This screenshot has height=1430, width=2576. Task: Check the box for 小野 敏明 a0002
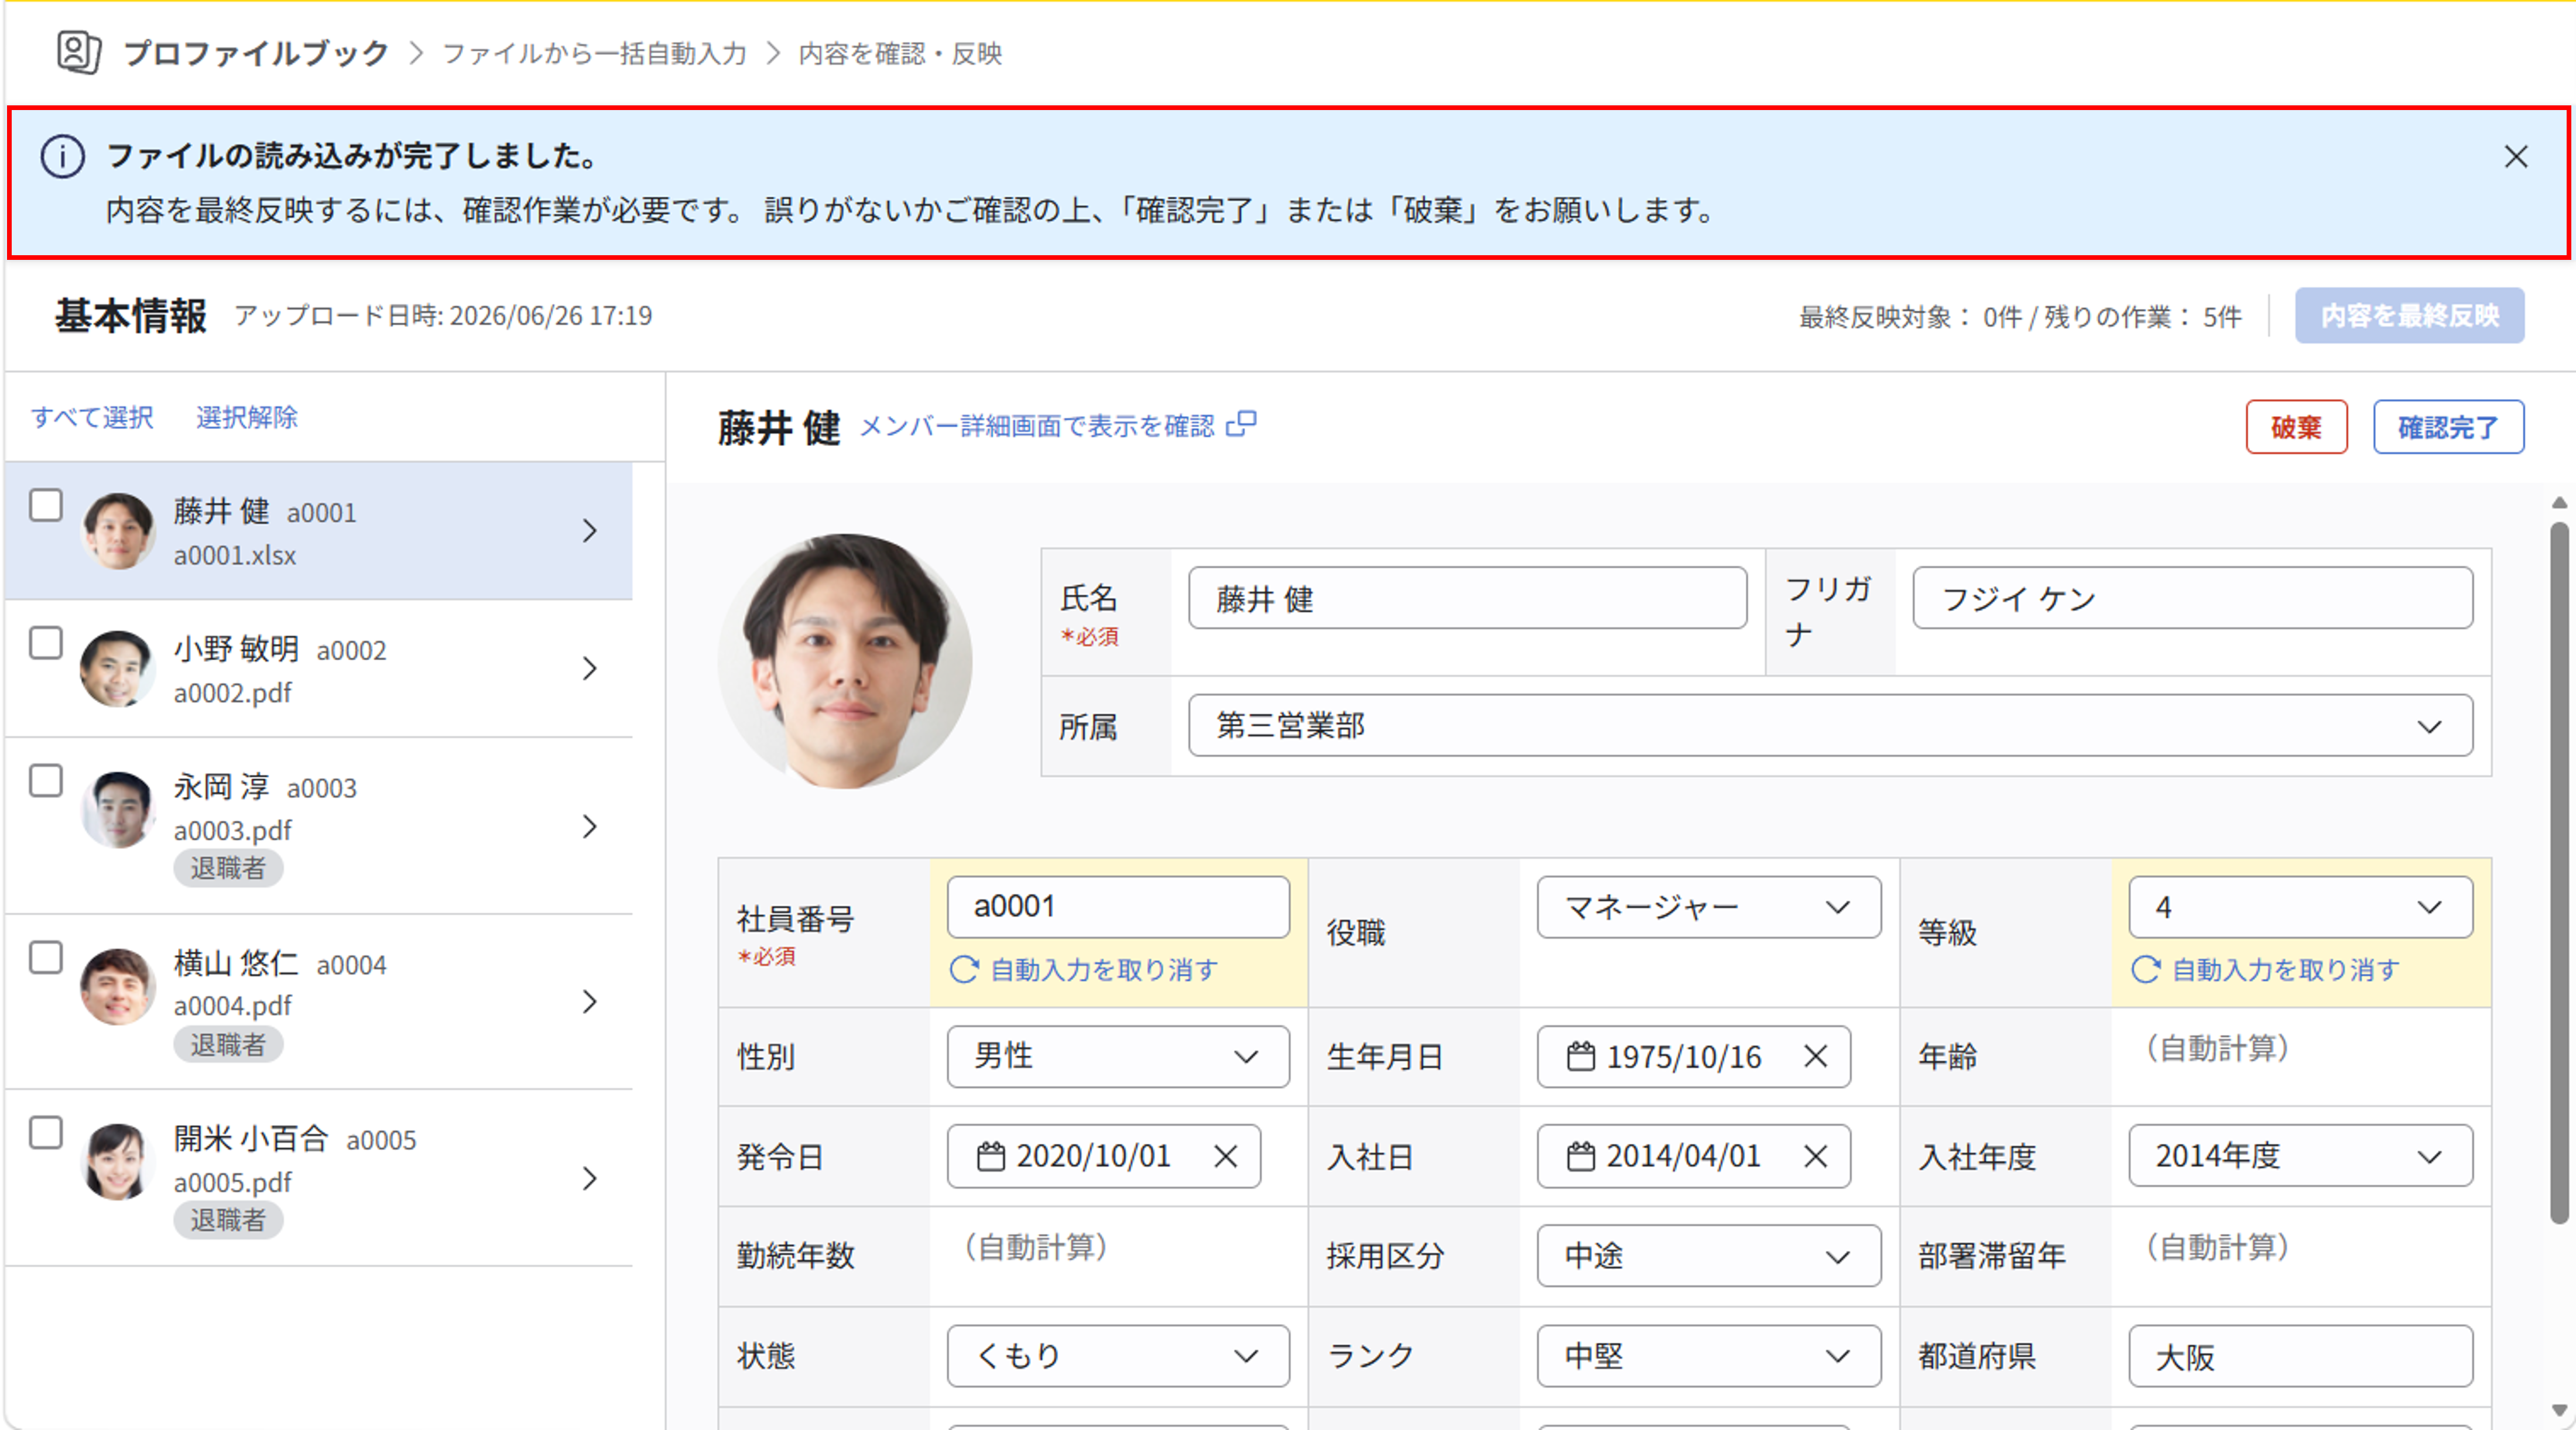tap(46, 643)
